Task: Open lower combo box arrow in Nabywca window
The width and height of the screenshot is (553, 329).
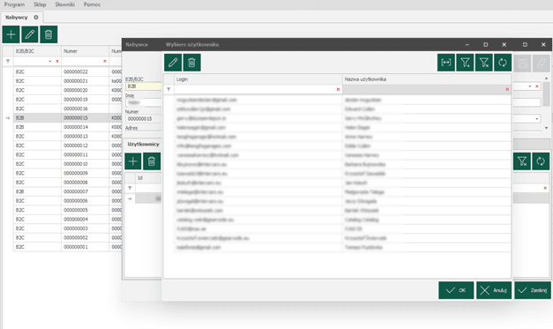Action: [537, 119]
